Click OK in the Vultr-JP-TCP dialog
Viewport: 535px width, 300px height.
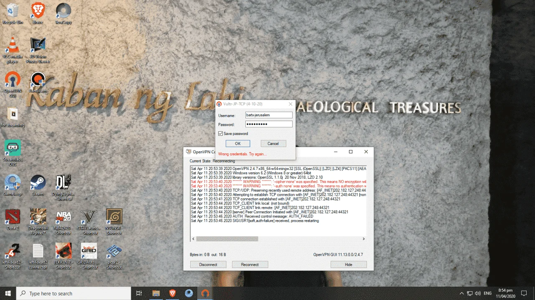pyautogui.click(x=238, y=143)
